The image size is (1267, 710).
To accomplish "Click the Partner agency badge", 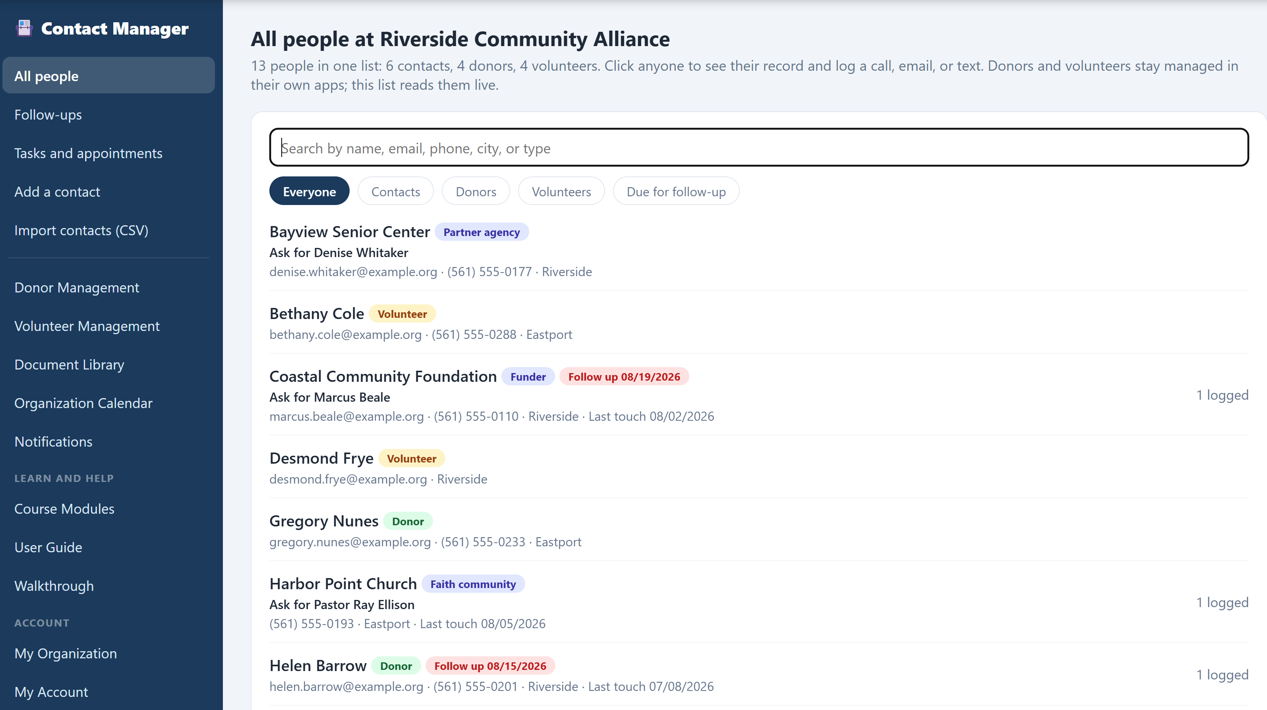I will tap(482, 232).
